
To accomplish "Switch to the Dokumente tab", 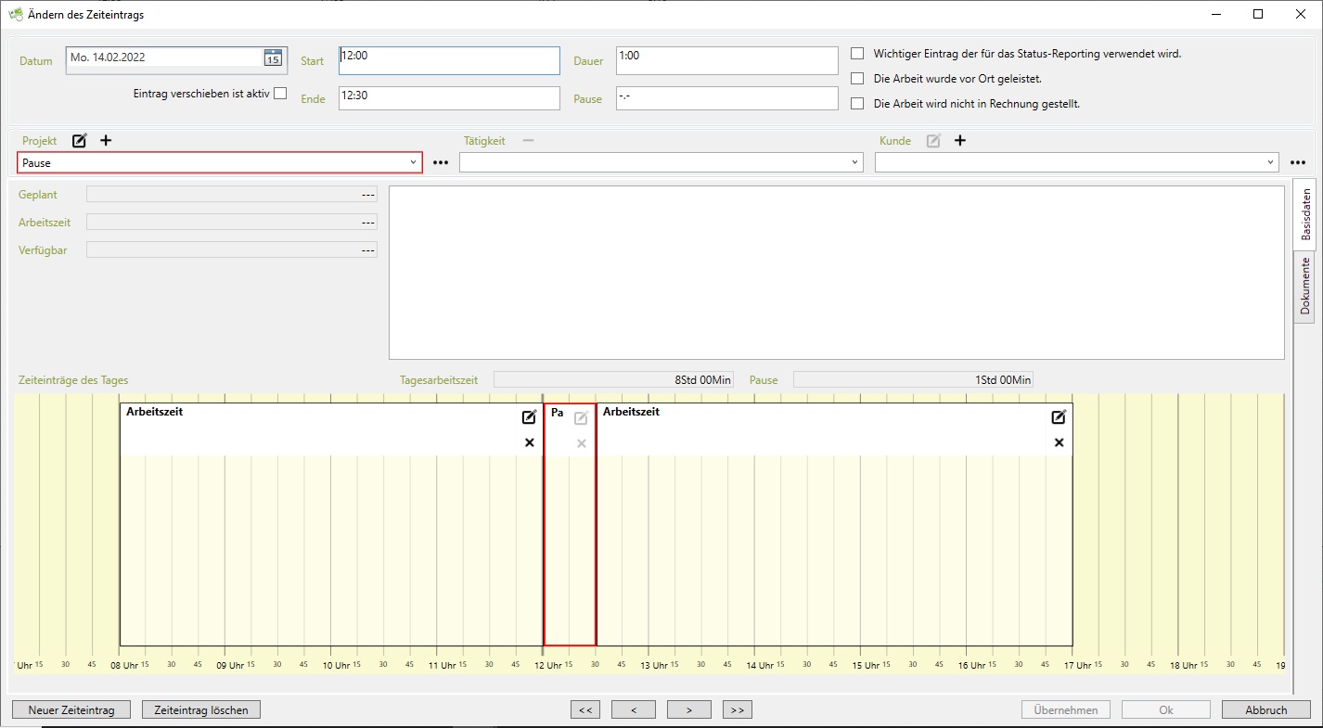I will 1304,287.
